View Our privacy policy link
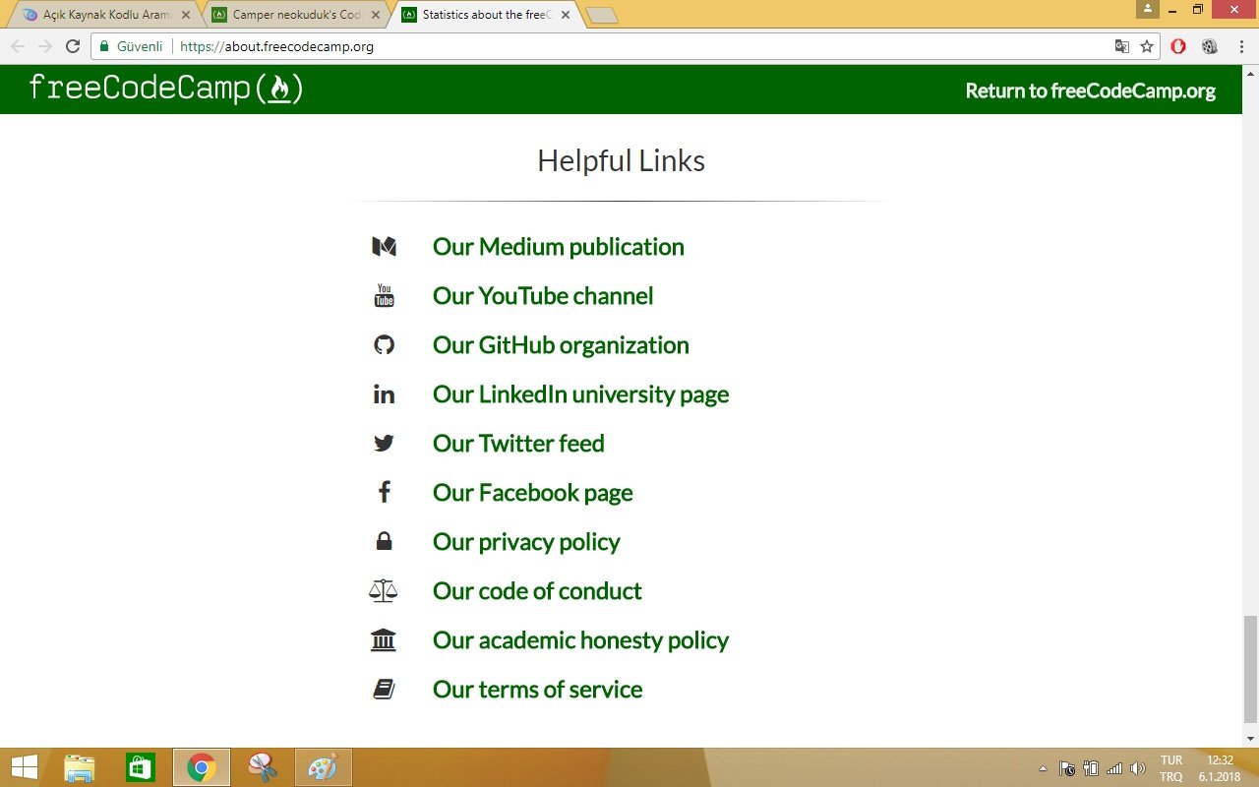 526,542
